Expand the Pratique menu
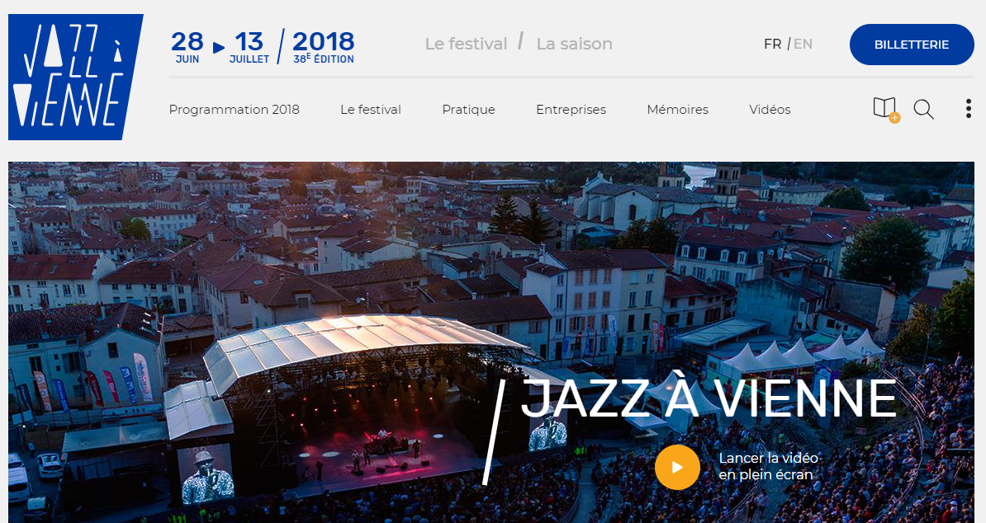986x523 pixels. point(468,109)
